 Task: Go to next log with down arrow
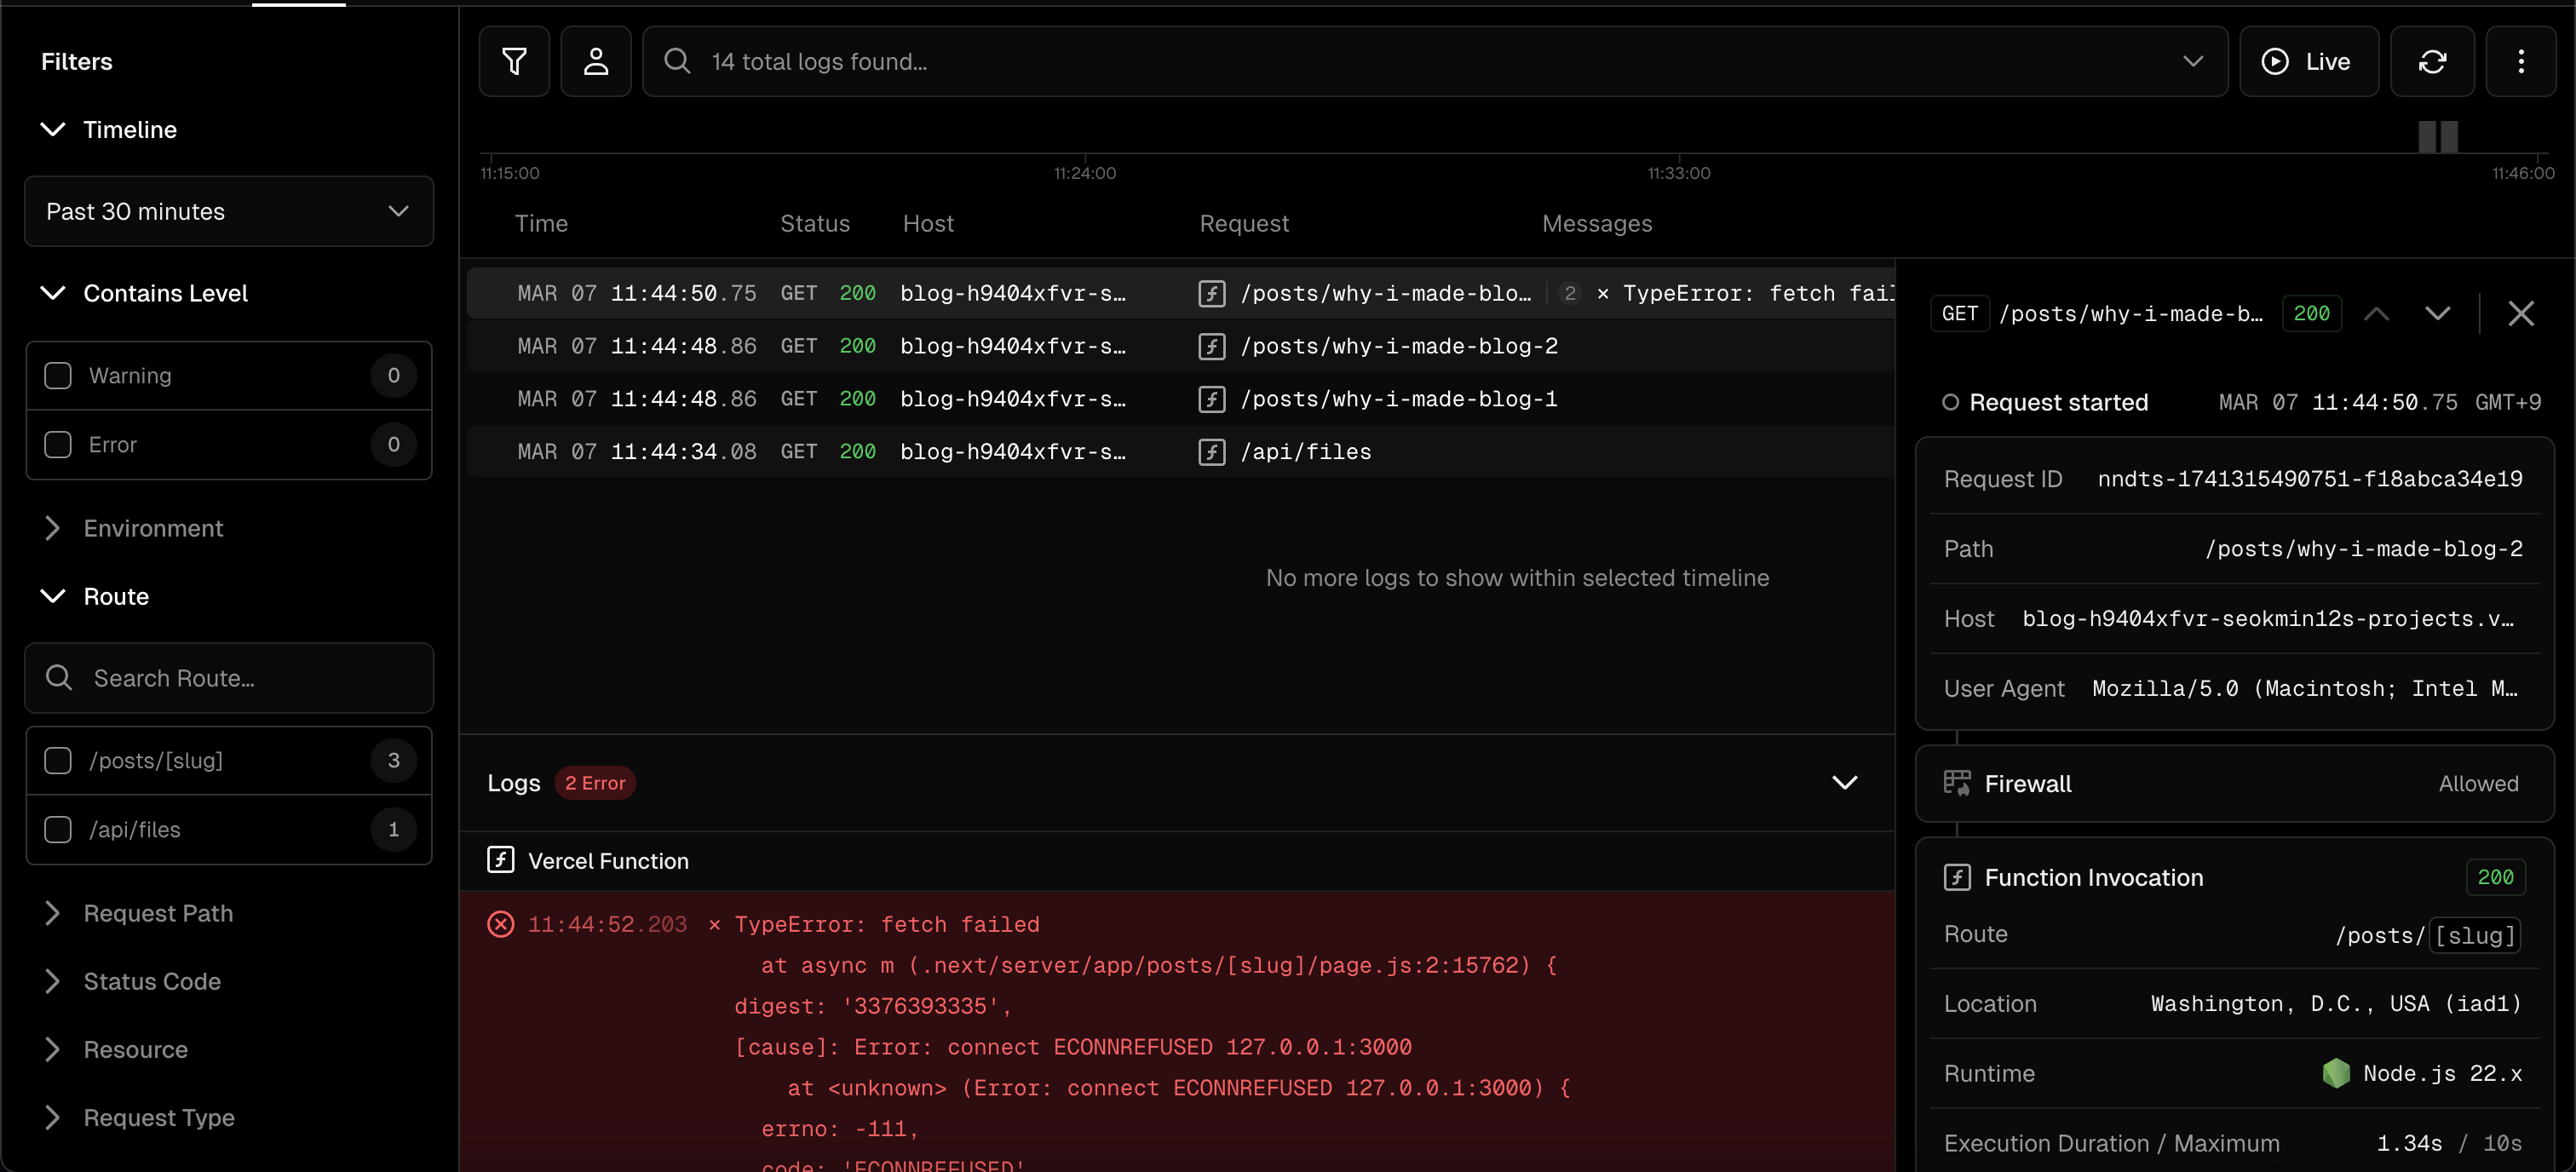tap(2437, 313)
